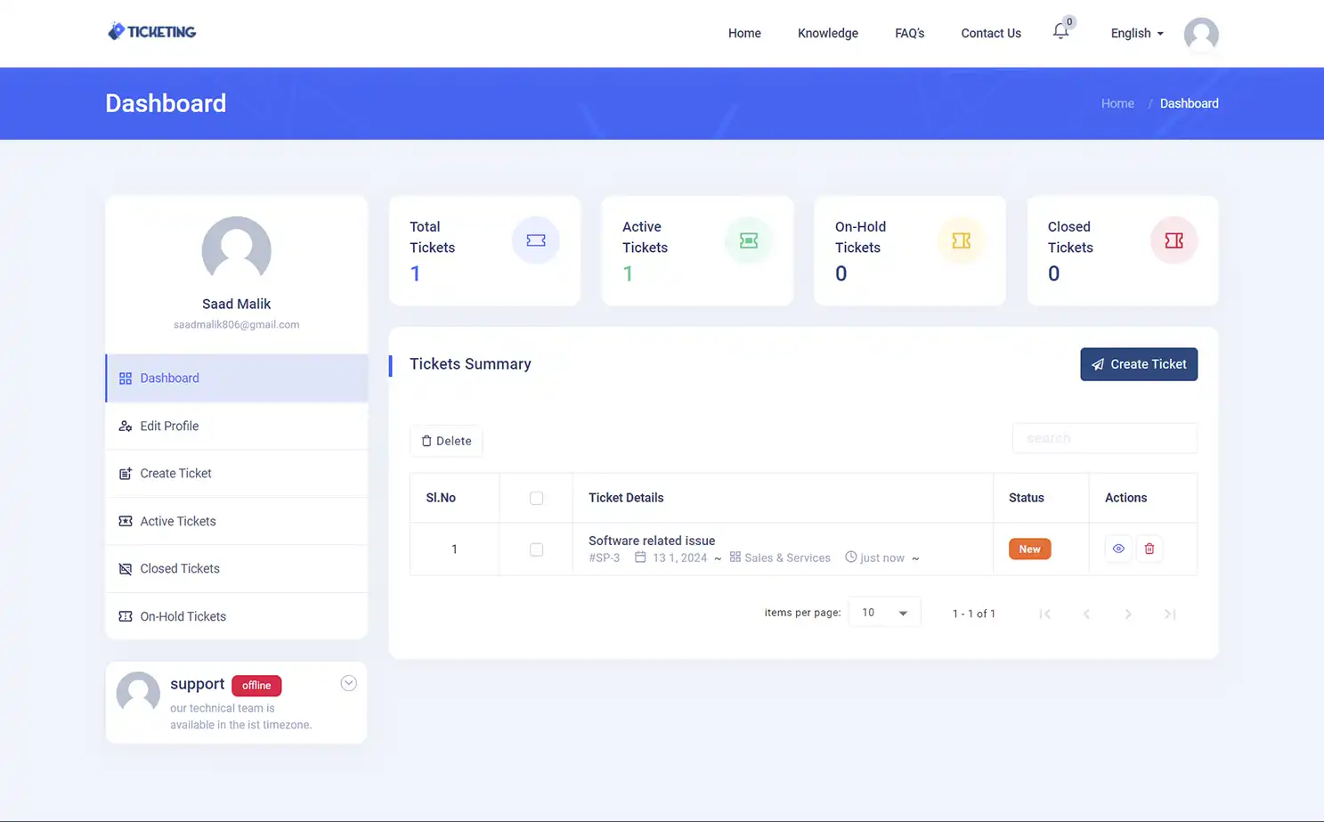1324x822 pixels.
Task: Select the Edit Profile sidebar item
Action: (168, 426)
